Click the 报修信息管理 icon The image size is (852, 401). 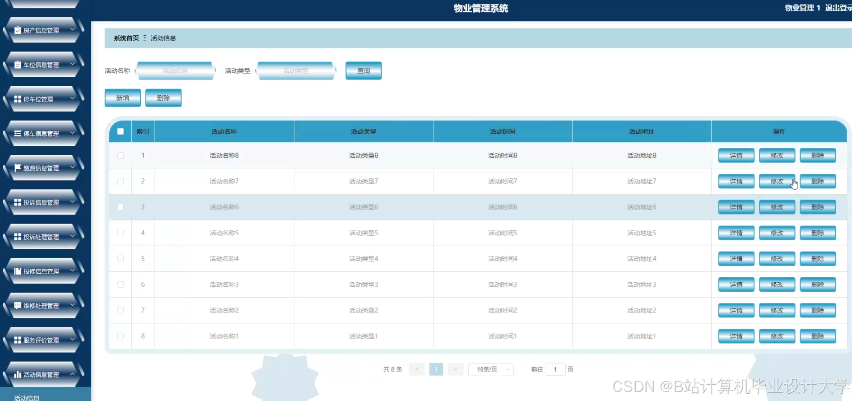tap(18, 271)
